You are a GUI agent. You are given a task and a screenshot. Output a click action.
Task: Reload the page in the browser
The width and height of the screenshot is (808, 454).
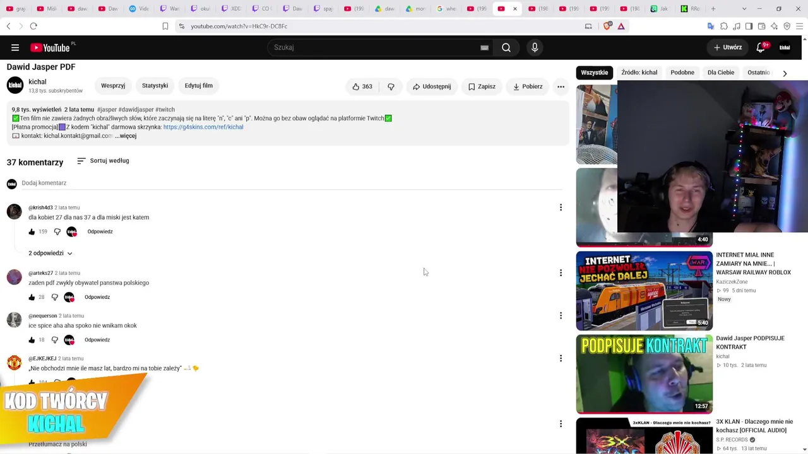33,26
